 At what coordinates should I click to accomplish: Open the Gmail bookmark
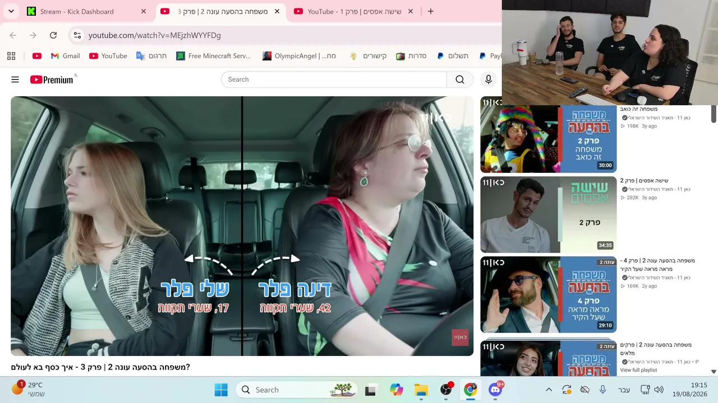click(x=65, y=56)
